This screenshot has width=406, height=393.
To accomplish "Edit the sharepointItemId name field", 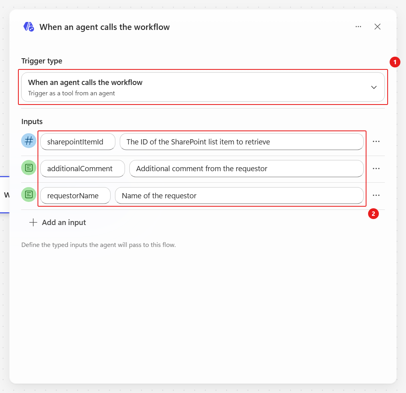I will [x=78, y=142].
